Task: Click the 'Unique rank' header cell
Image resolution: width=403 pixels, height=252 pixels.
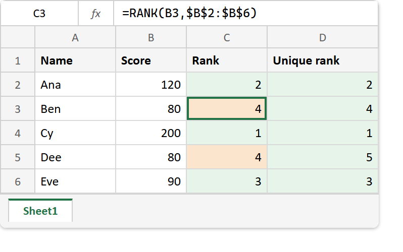Action: (323, 60)
